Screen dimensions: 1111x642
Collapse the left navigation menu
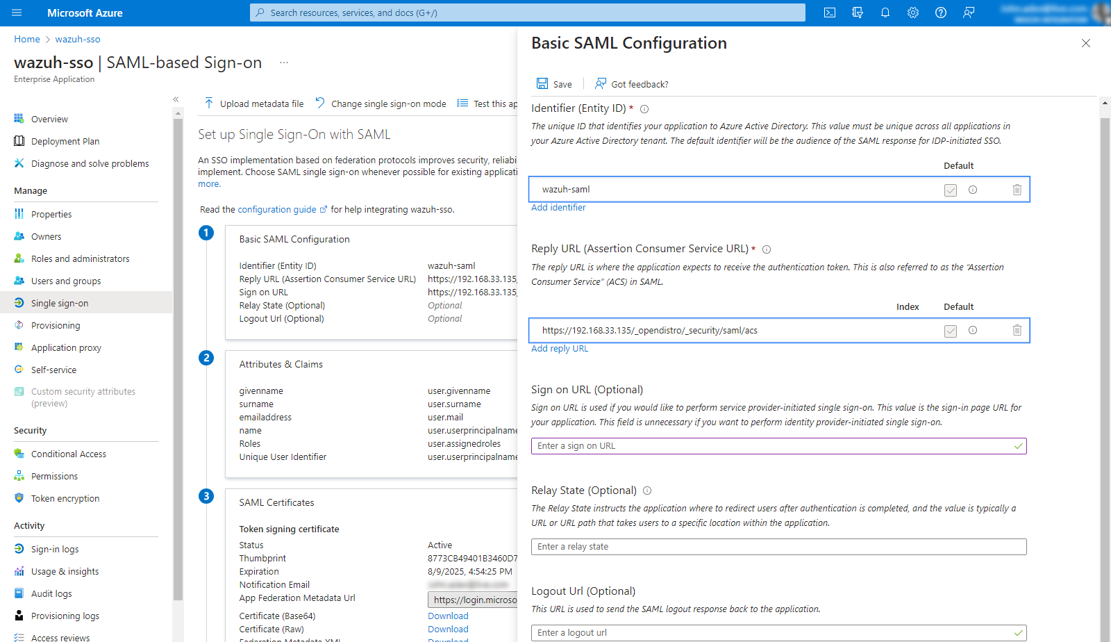[176, 99]
